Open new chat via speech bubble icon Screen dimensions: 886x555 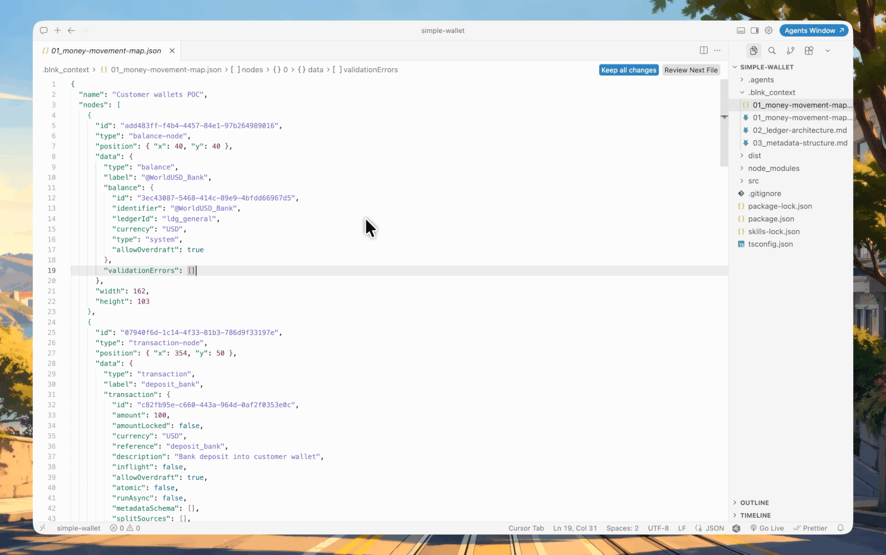point(44,30)
